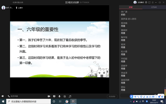
Task: Open the whiteboard edit icon
Action: pyautogui.click(x=65, y=96)
